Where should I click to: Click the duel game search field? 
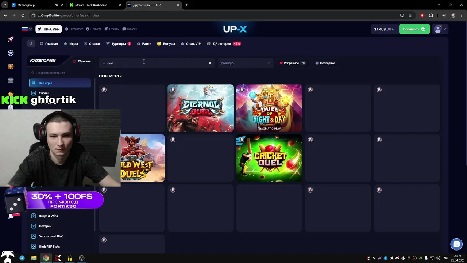coord(157,63)
